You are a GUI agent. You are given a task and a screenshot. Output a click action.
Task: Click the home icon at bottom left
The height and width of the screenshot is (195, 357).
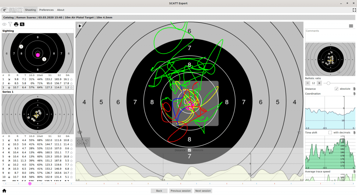pyautogui.click(x=4, y=190)
